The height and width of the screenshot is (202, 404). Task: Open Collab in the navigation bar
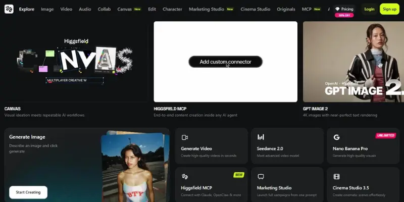pyautogui.click(x=104, y=9)
